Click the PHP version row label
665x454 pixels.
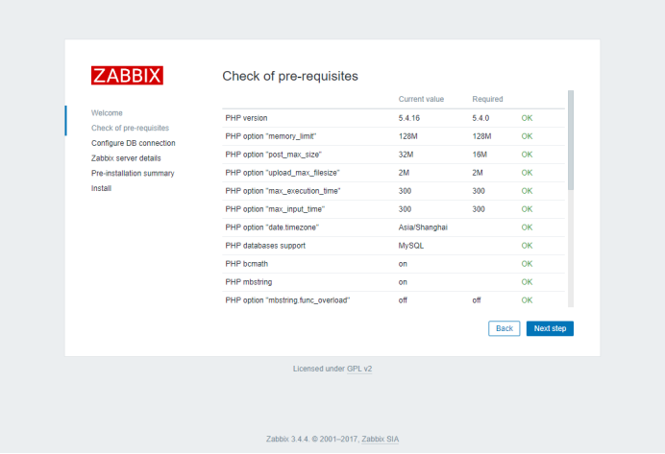point(246,118)
